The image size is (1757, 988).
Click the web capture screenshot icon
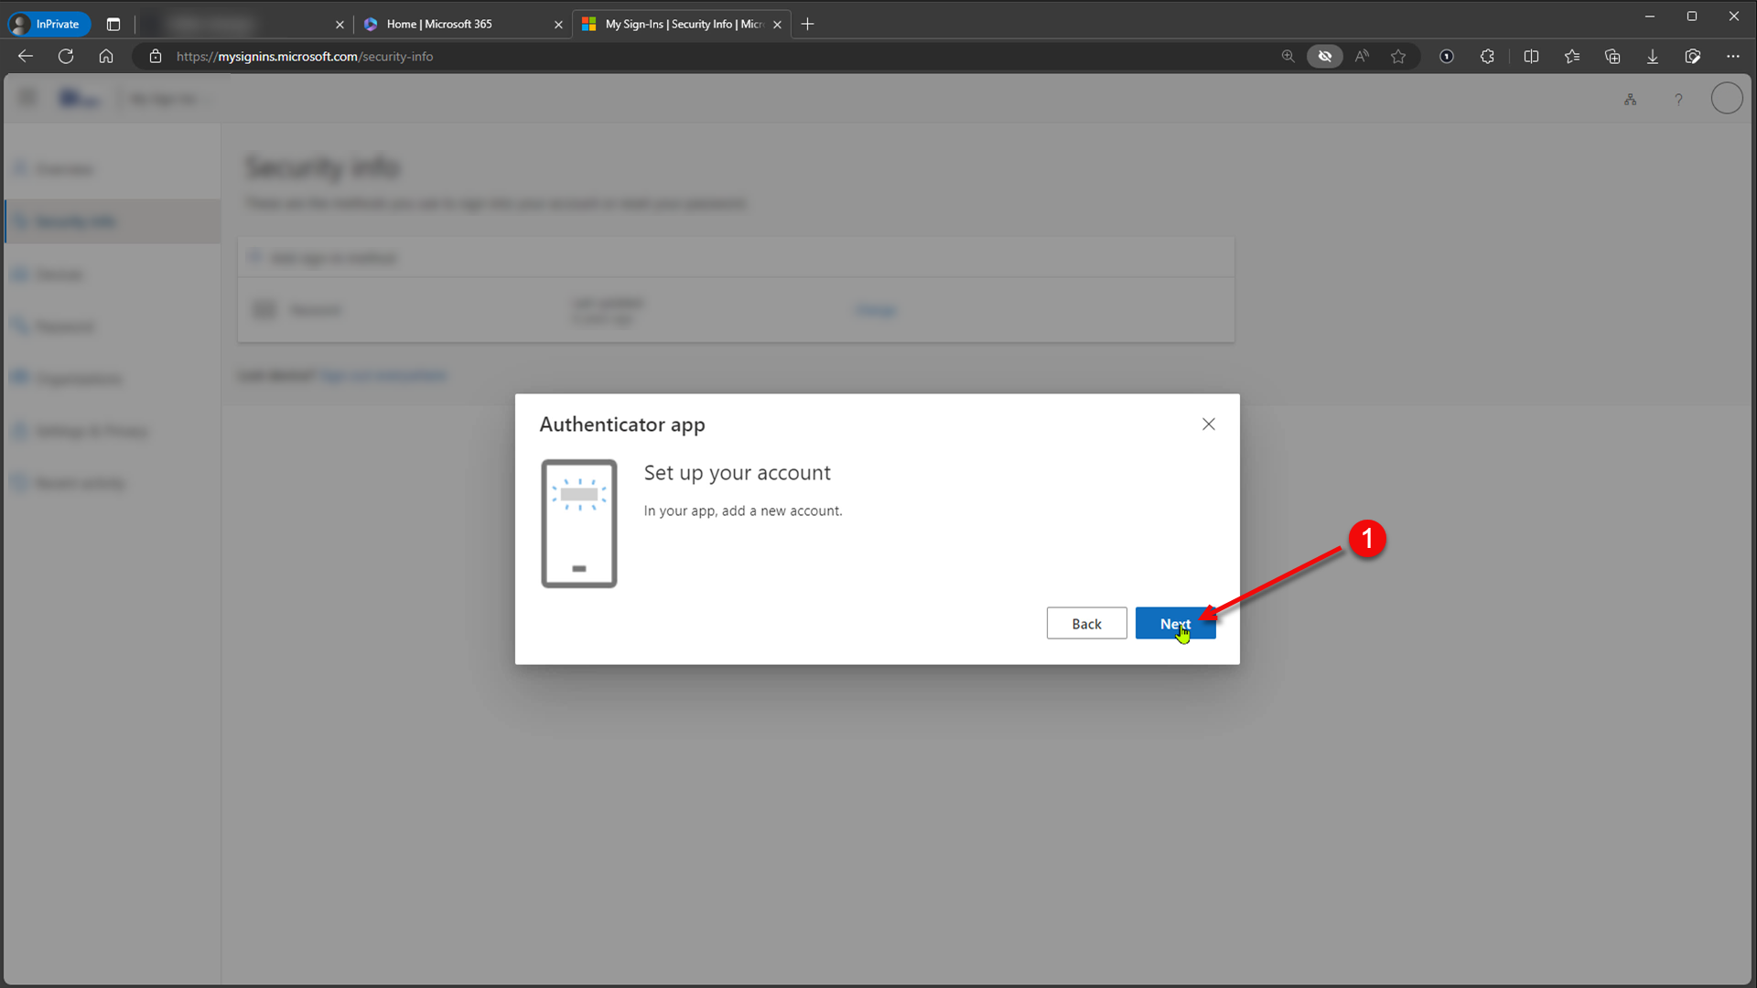pyautogui.click(x=1693, y=57)
